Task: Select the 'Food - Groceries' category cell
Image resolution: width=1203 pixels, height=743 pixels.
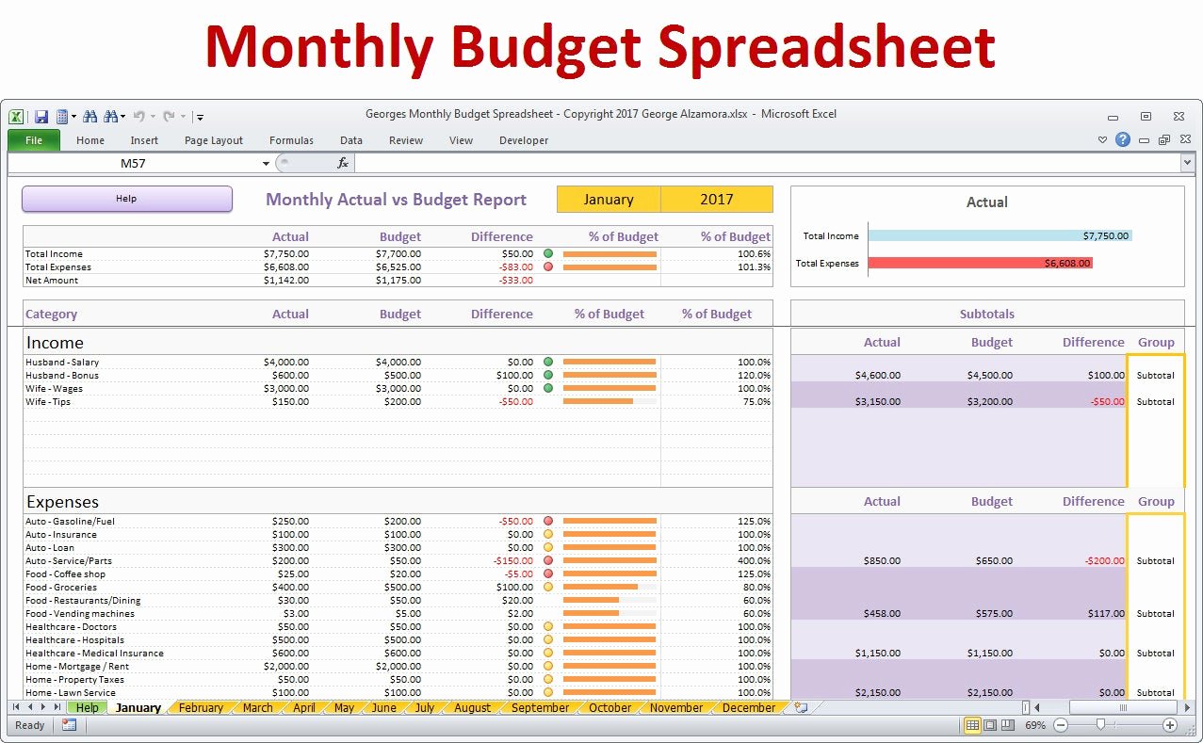Action: (x=61, y=587)
